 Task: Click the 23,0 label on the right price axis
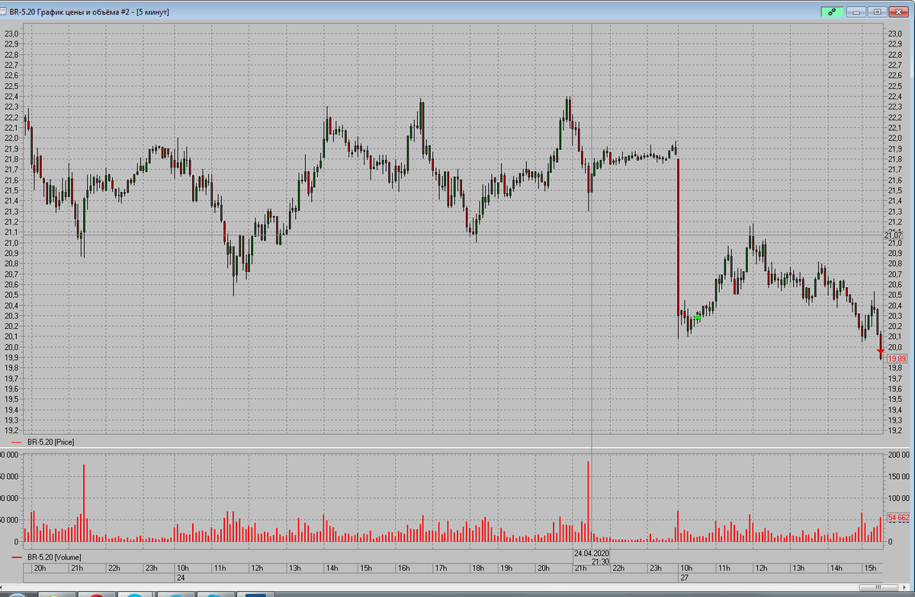(x=896, y=34)
